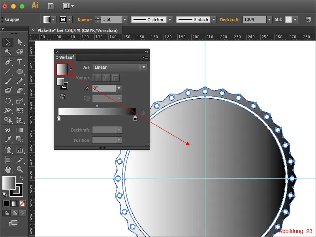The width and height of the screenshot is (316, 237).
Task: Select the Pencil tool
Action: 20,81
